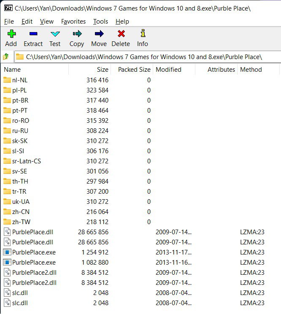Go up one folder level
This screenshot has width=281, height=314.
point(6,57)
